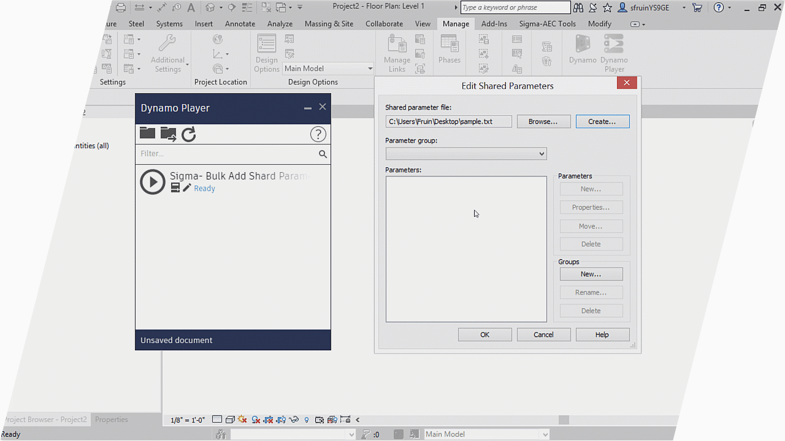Screen dimensions: 785x441
Task: Toggle reveal hidden elements lightbulb icon
Action: pos(307,420)
